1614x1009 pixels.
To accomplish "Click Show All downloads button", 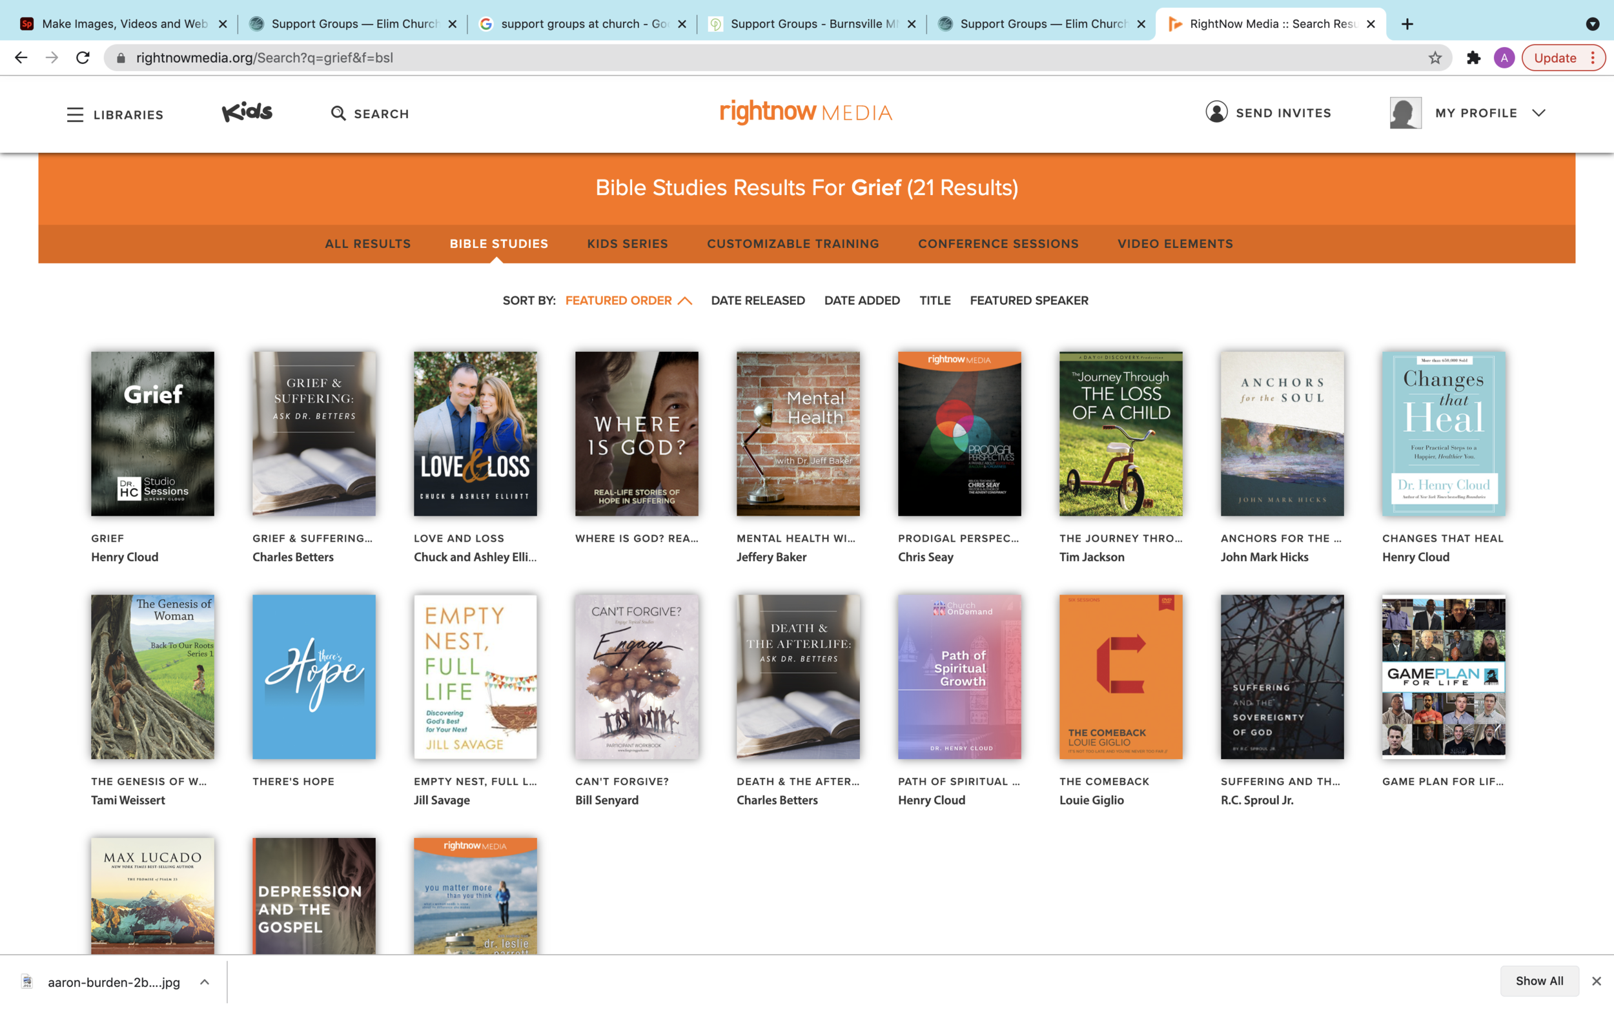I will [x=1538, y=981].
